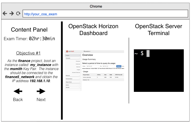The image size is (191, 124).
Task: Click the Back label under left arrow
Action: pyautogui.click(x=18, y=100)
